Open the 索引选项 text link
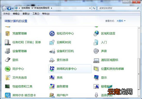Image resolution: width=142 pixels, height=99 pixels. point(62,60)
